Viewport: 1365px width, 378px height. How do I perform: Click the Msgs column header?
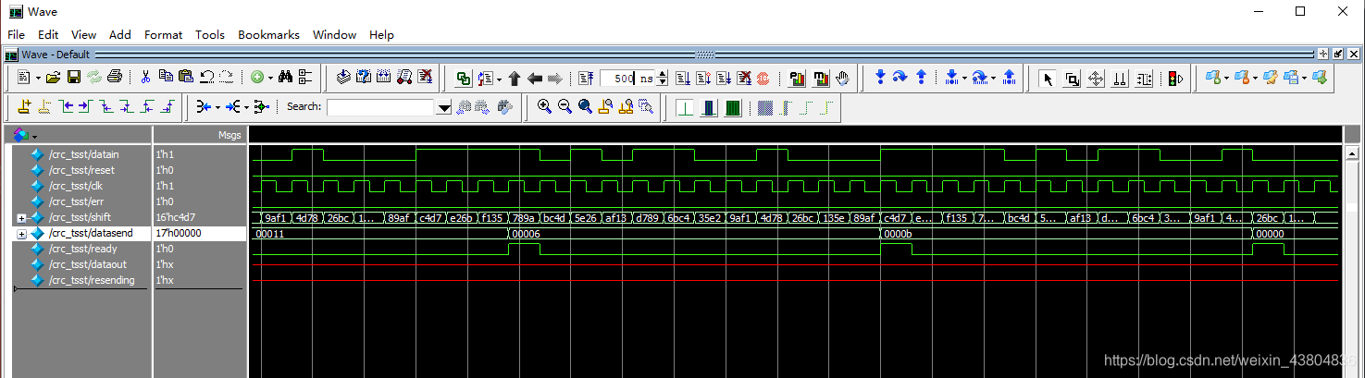click(200, 135)
